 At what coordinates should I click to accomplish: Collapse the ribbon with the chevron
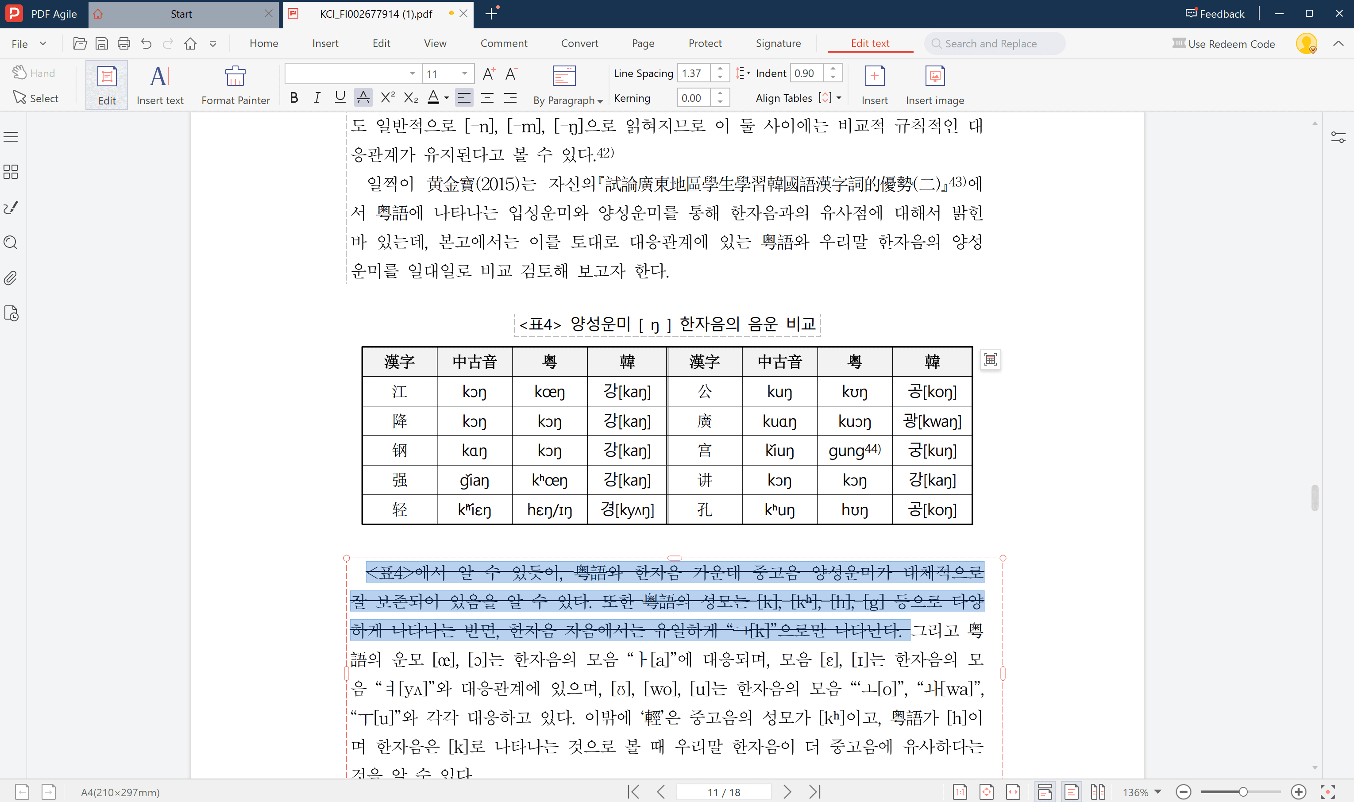tap(1339, 43)
